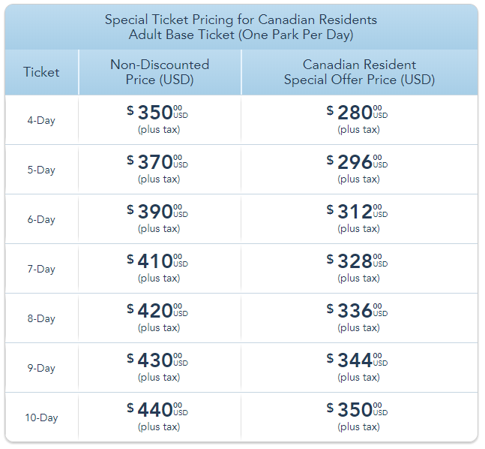Click the Canadian Resident Special Offer Price header
This screenshot has width=485, height=449.
coord(359,72)
